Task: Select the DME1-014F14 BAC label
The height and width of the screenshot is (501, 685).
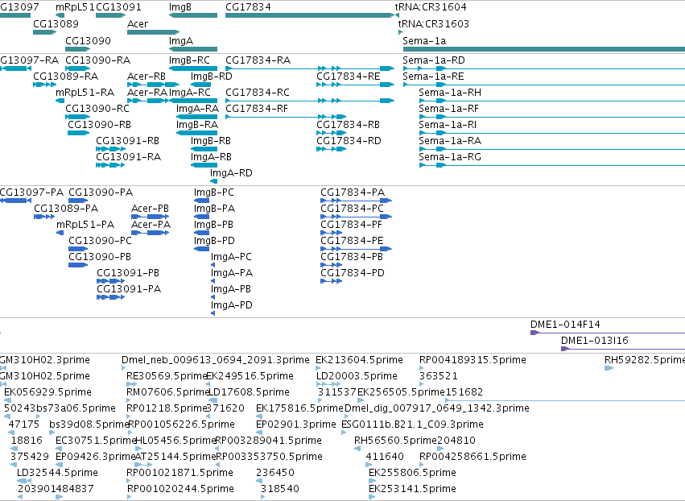Action: coord(565,325)
